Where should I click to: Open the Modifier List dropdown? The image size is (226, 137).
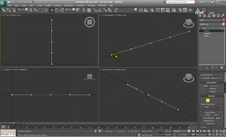point(212,24)
